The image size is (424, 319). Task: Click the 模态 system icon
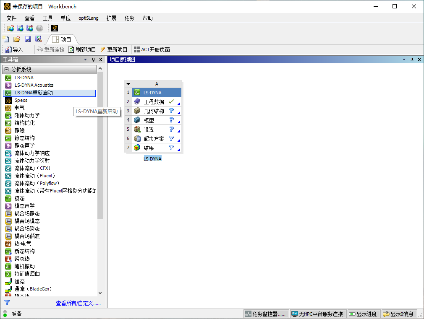pyautogui.click(x=8, y=199)
